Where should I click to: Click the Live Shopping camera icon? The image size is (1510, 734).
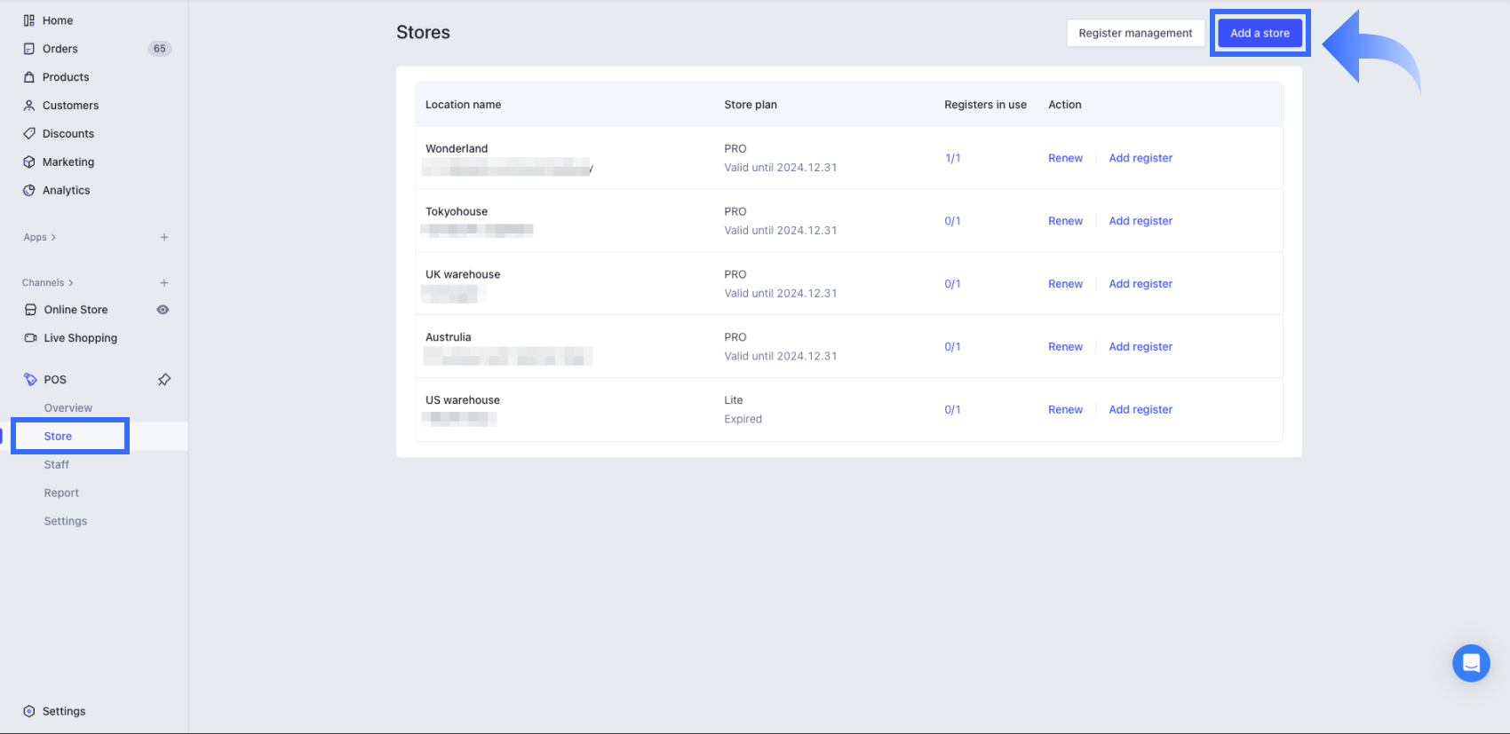tap(30, 338)
